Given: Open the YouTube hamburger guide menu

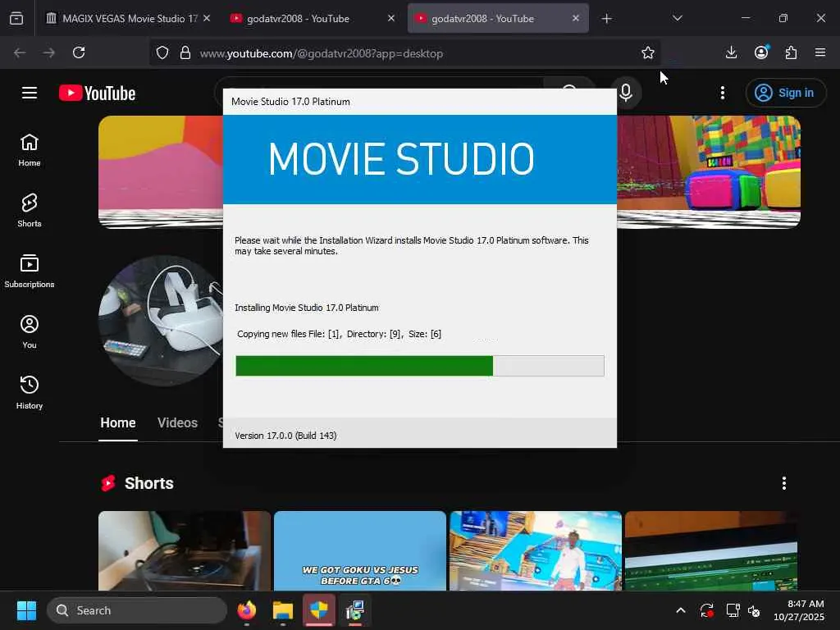Looking at the screenshot, I should coord(30,94).
